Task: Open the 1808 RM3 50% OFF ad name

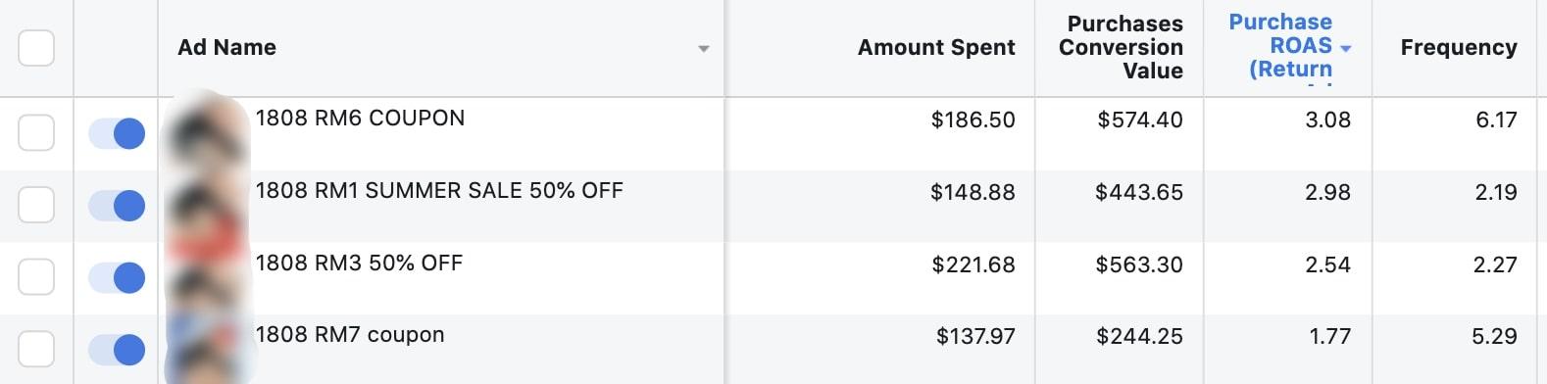Action: (359, 263)
